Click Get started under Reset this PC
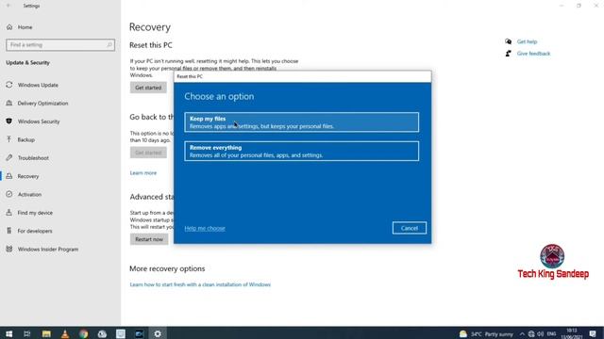The image size is (604, 339). point(148,88)
